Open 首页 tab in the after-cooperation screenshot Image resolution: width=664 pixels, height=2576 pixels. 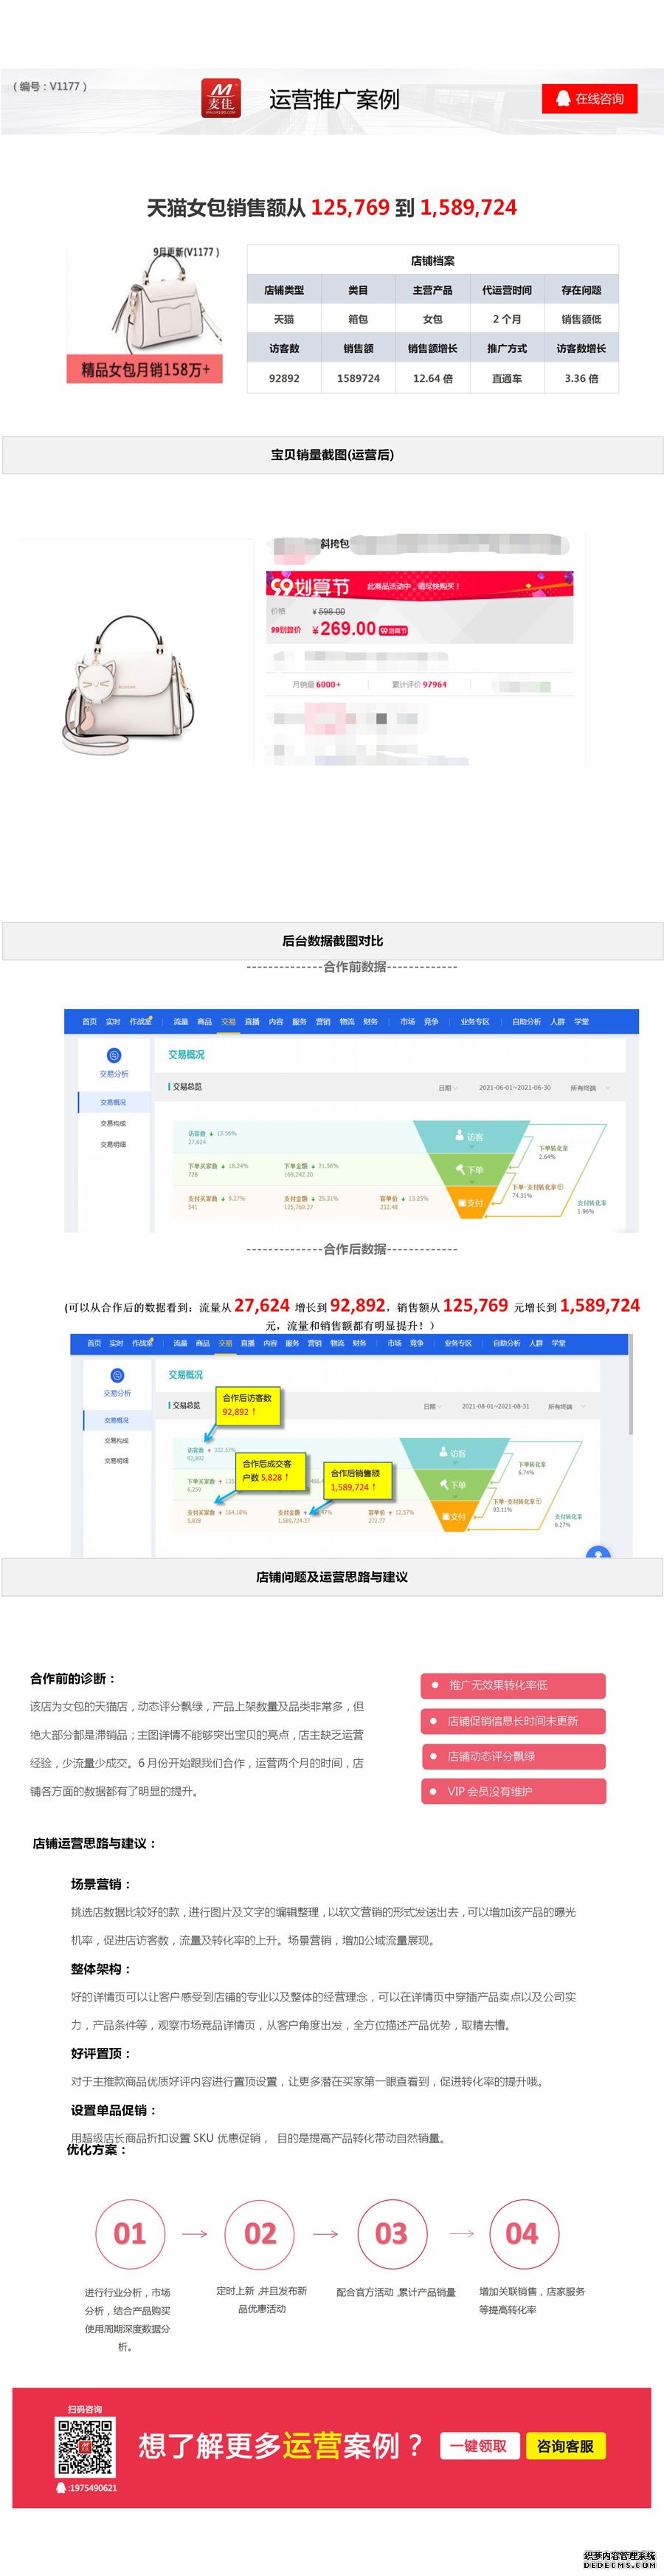pos(94,1343)
